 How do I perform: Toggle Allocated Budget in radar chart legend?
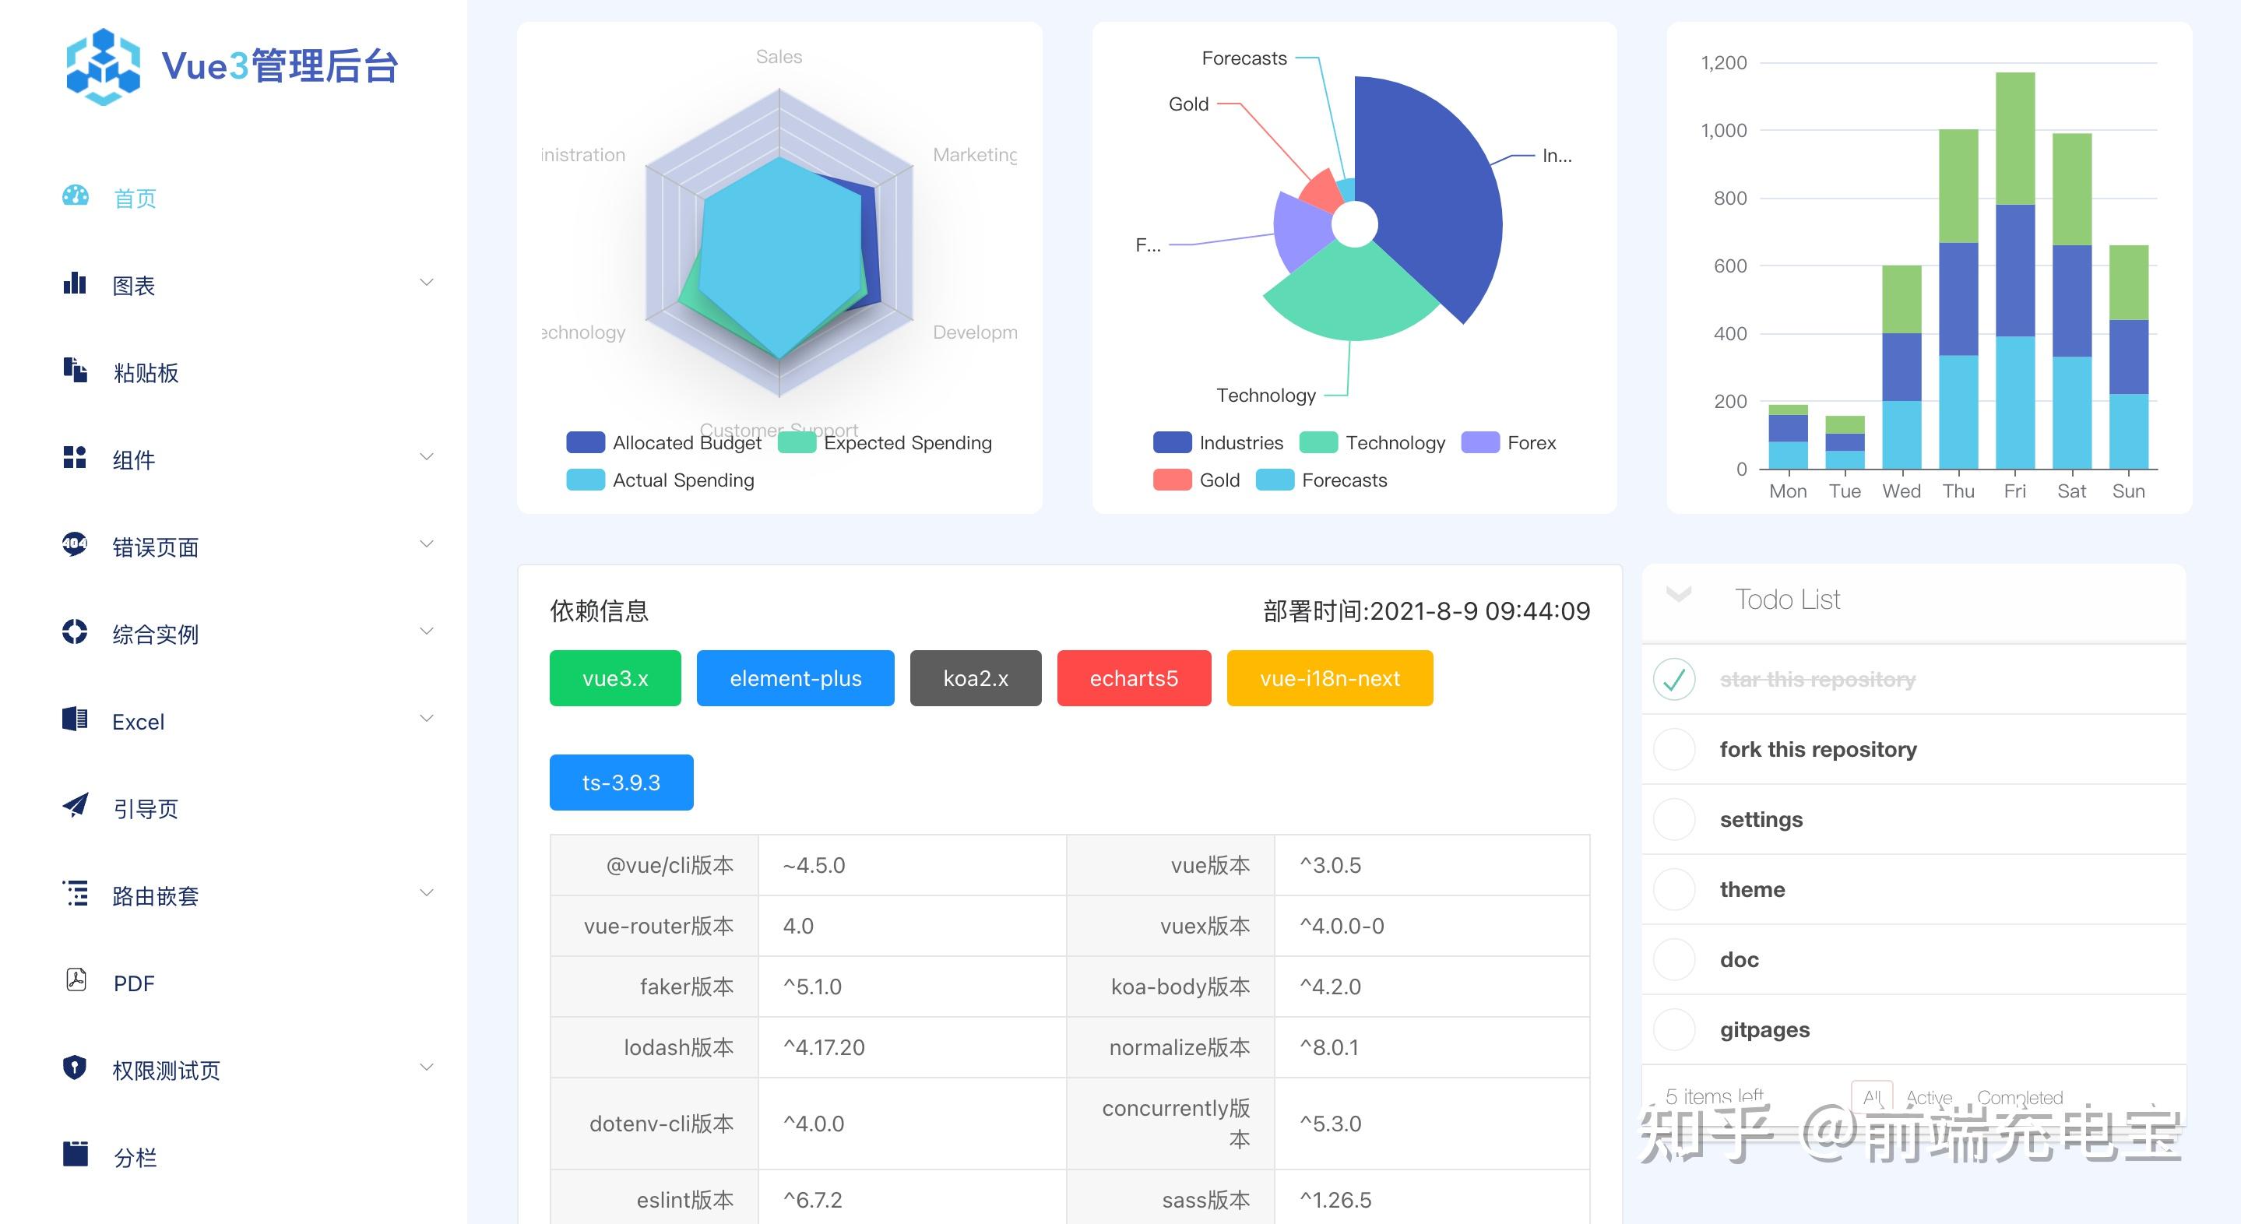pyautogui.click(x=586, y=443)
